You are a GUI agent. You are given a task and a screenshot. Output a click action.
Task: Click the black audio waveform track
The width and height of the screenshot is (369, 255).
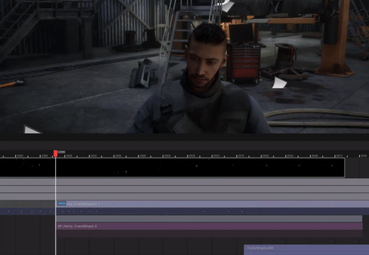click(172, 167)
